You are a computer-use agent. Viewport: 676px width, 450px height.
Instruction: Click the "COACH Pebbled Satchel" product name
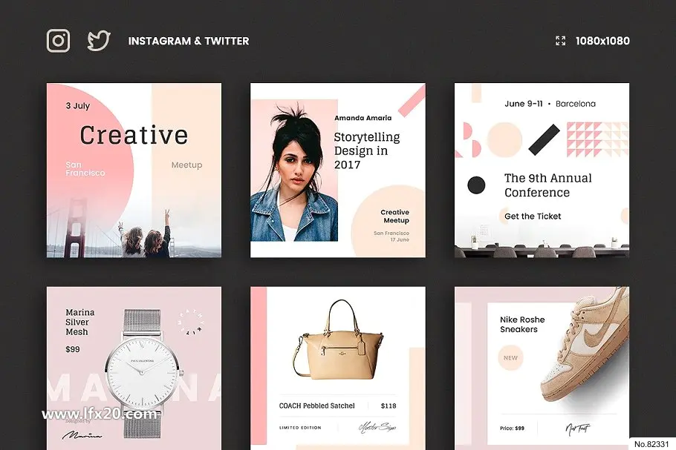[317, 406]
